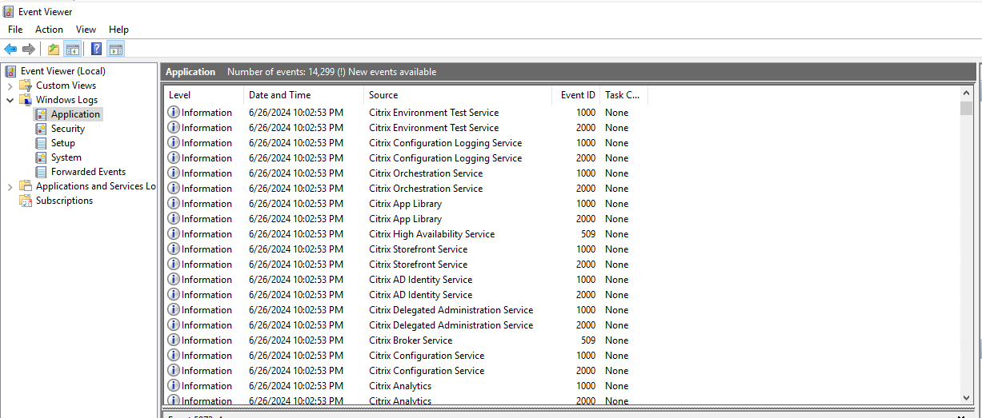The width and height of the screenshot is (982, 418).
Task: Click info icon of Citrix High Availability Service row
Action: point(174,234)
